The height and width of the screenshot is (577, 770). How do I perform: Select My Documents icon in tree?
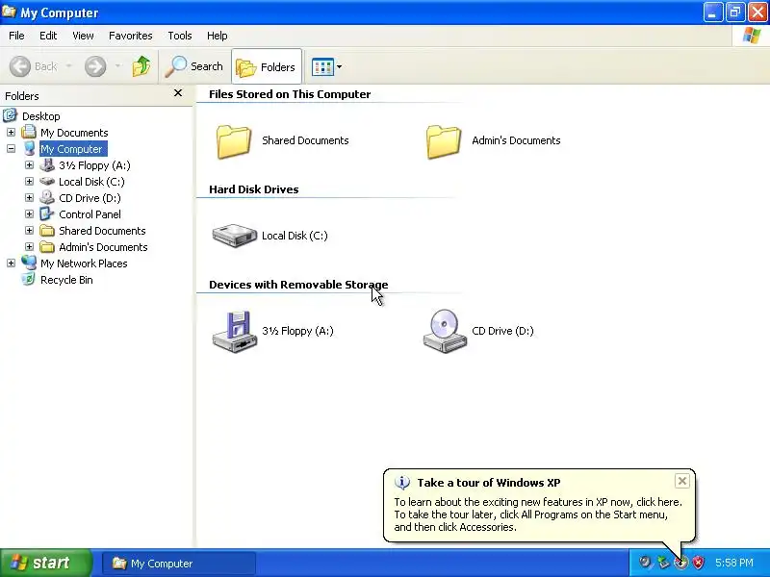click(29, 132)
